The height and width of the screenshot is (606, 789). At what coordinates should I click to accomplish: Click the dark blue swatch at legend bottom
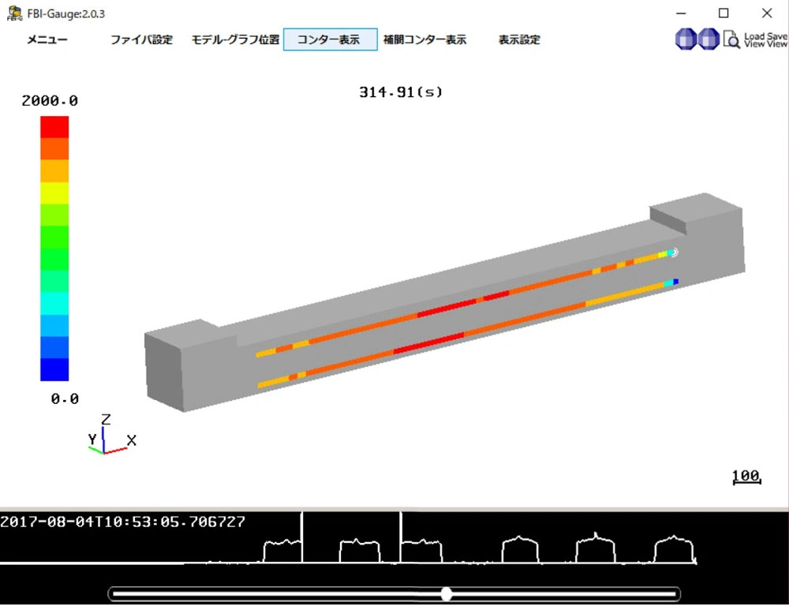point(54,369)
